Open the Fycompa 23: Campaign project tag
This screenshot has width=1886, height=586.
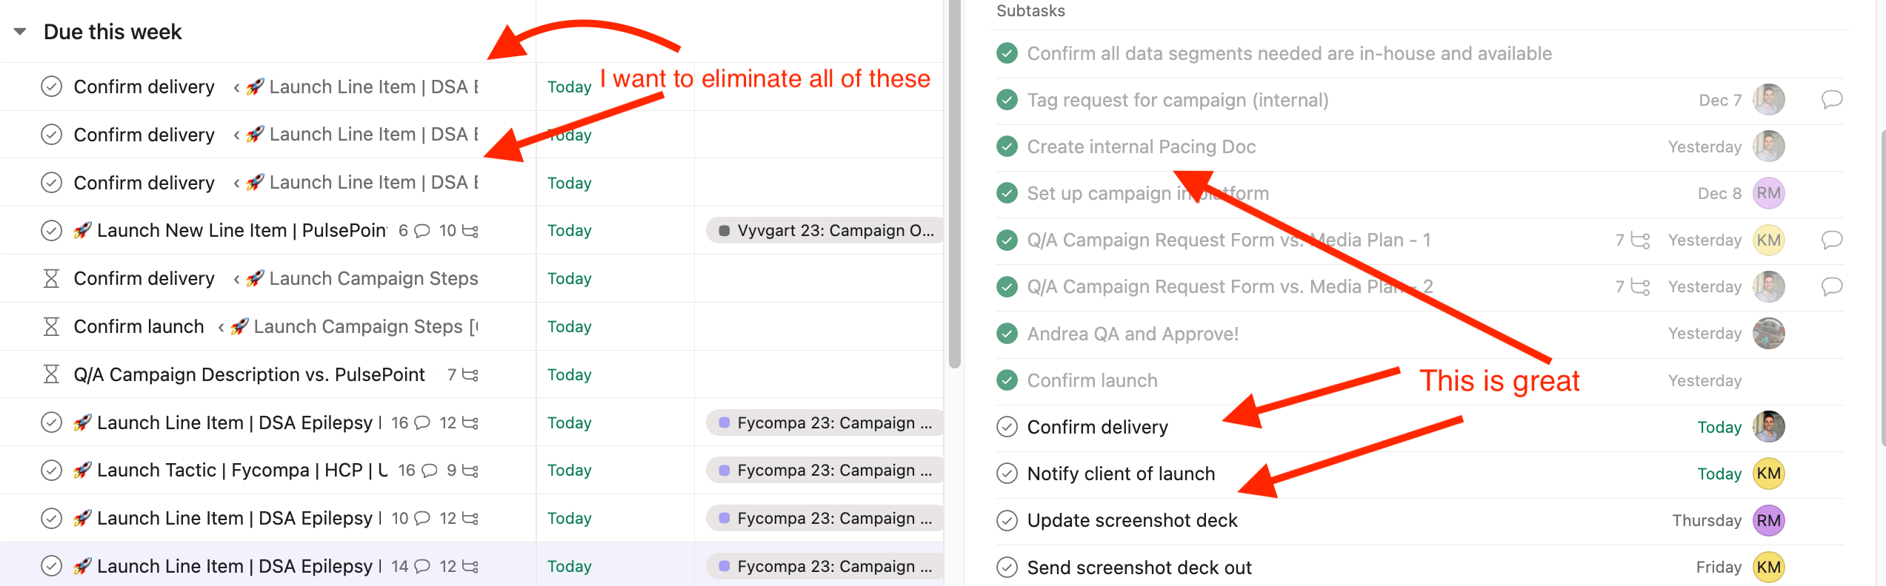(x=822, y=422)
